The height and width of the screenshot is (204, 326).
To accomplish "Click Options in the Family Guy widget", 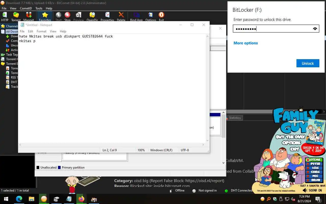I will tap(291, 143).
